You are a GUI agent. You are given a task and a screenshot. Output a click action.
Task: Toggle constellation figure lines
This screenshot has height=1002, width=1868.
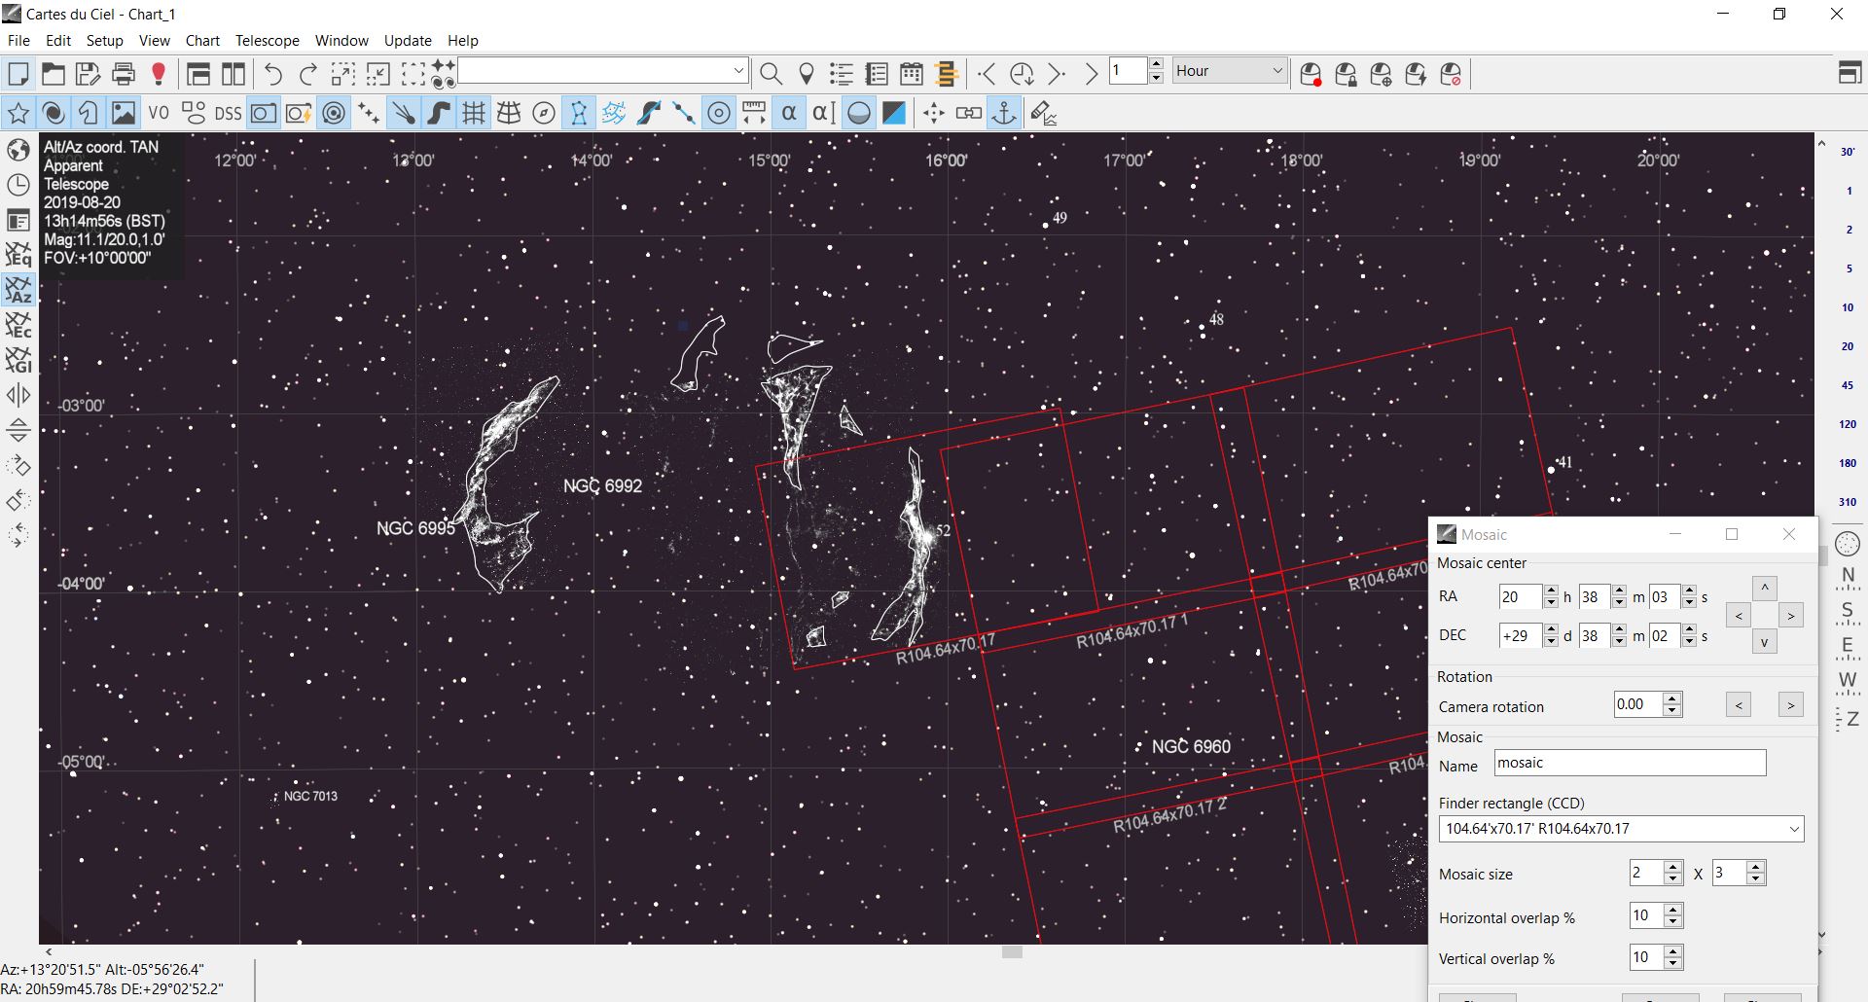[579, 114]
